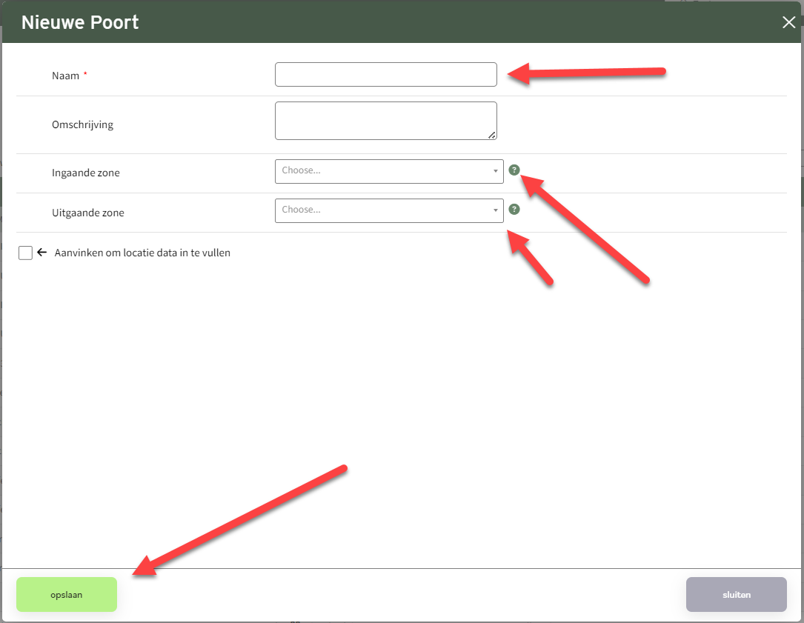Click the help icon beside Ingaande zone
The width and height of the screenshot is (804, 623).
point(514,170)
